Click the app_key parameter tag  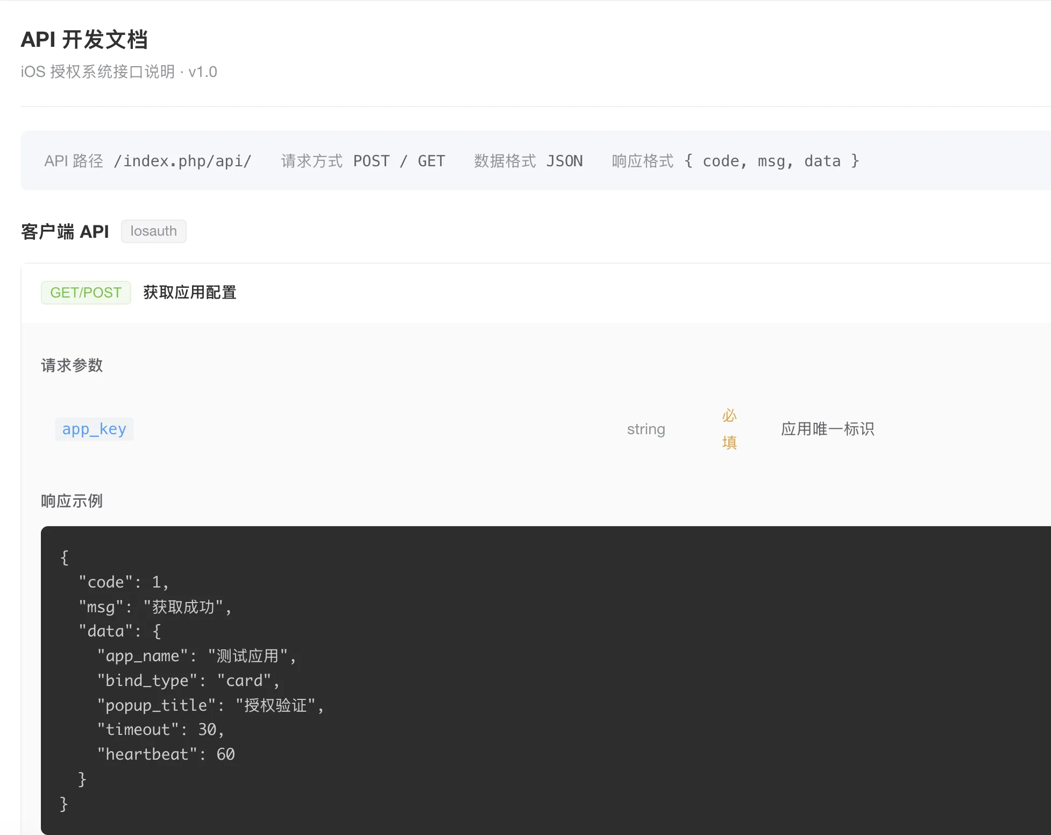click(x=94, y=429)
